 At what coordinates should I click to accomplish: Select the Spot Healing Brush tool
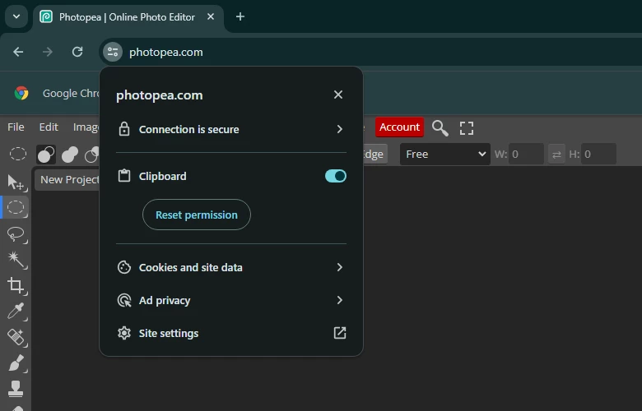click(x=16, y=337)
